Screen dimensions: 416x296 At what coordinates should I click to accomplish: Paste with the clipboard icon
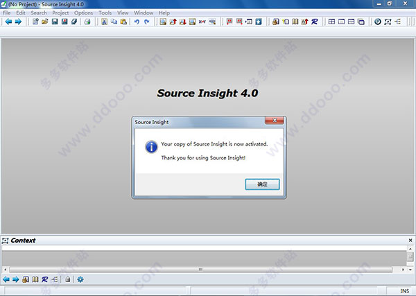pos(123,21)
